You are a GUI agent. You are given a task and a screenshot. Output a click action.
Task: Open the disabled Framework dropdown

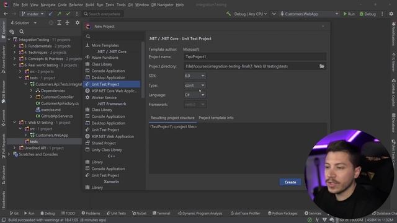click(x=195, y=105)
